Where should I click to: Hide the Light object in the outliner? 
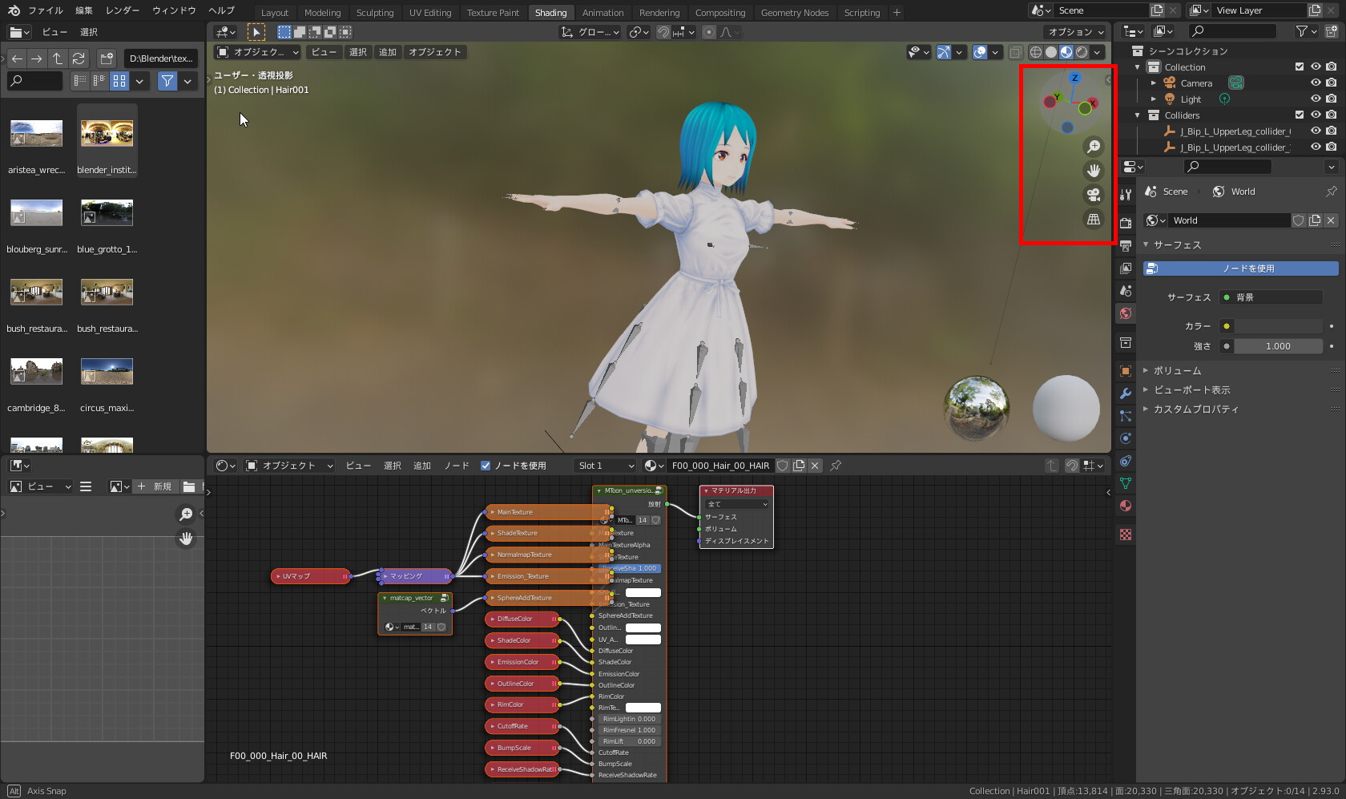(1315, 99)
